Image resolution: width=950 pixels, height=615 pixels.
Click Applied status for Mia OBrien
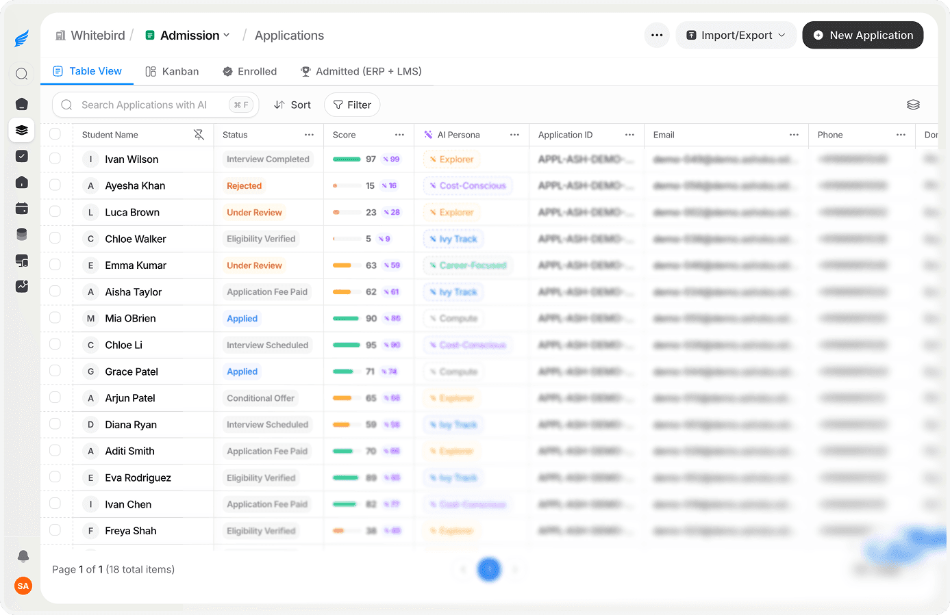(x=242, y=318)
